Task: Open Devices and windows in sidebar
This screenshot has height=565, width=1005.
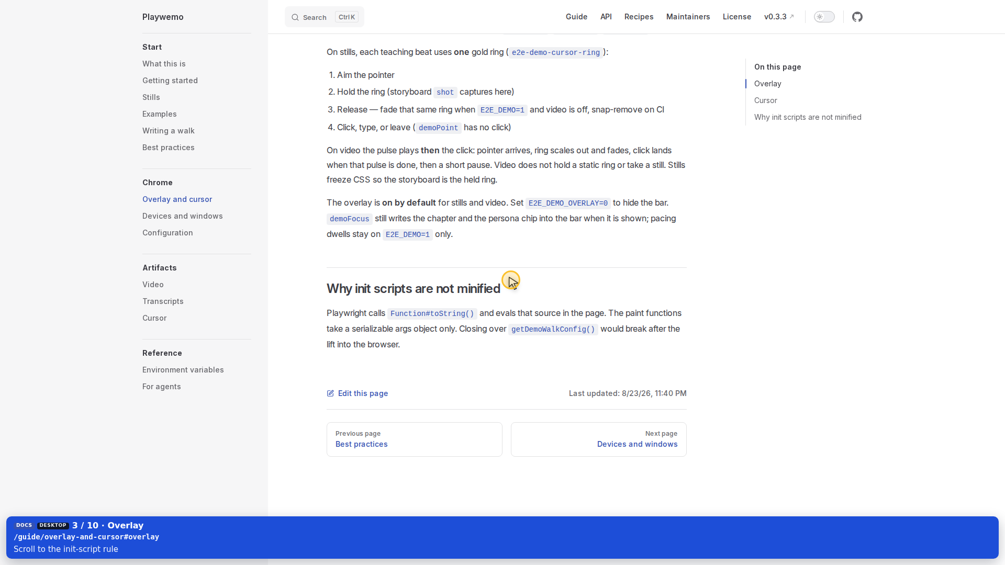Action: [183, 216]
